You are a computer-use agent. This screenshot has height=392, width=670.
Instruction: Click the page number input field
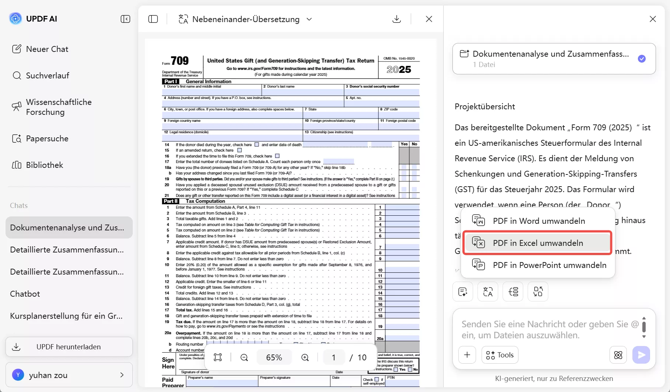pyautogui.click(x=333, y=357)
